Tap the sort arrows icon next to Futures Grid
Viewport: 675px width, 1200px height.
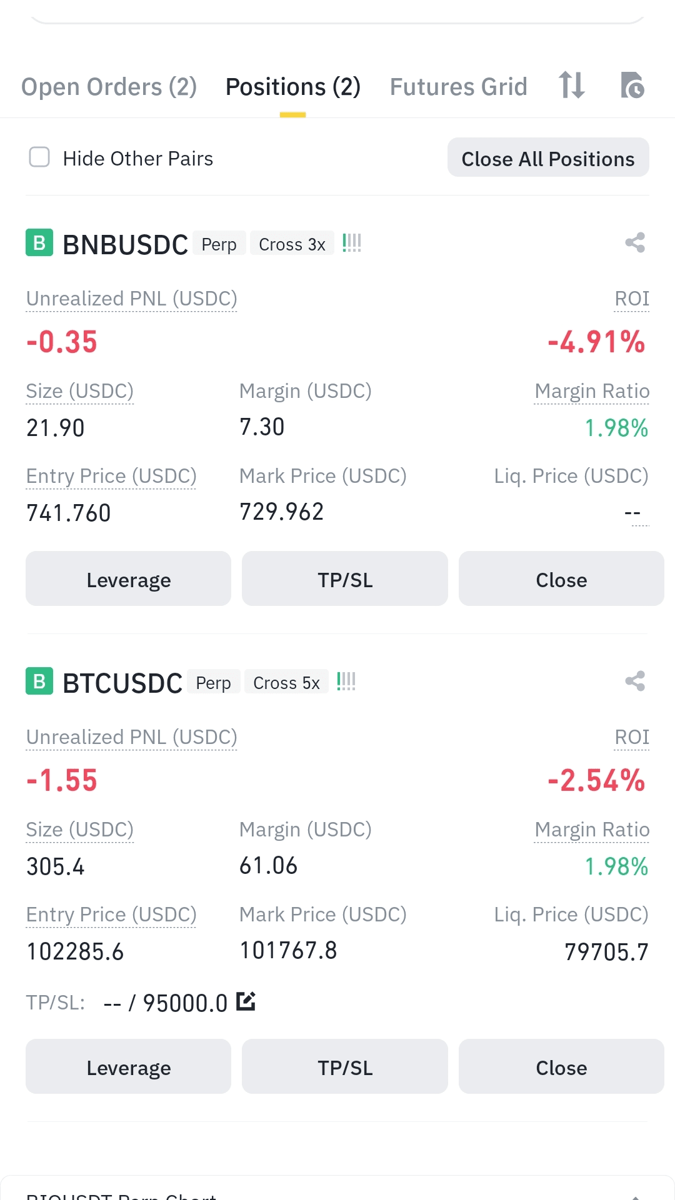coord(572,85)
